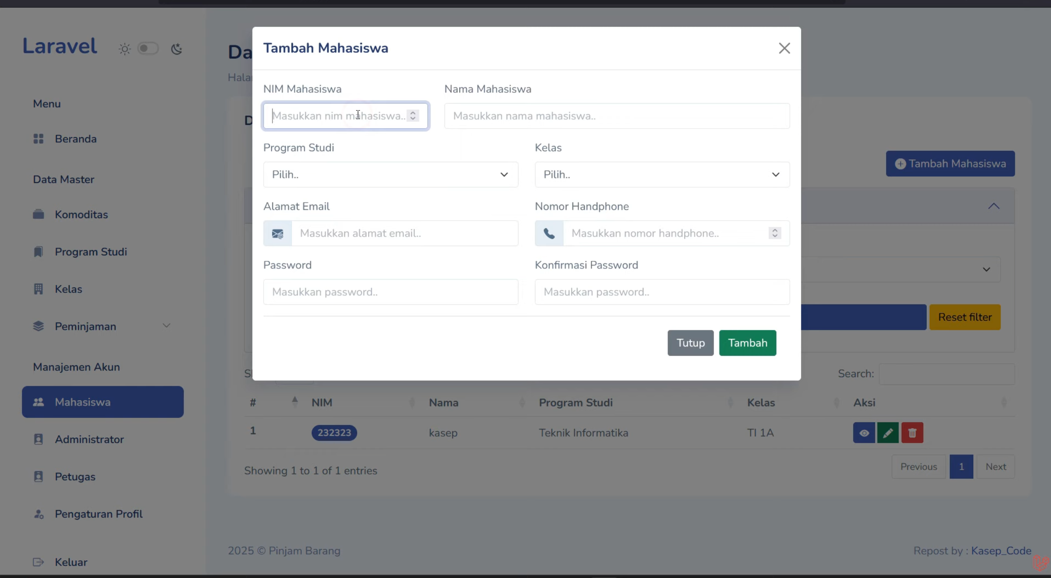1051x578 pixels.
Task: Focus the Password input field
Action: [391, 292]
